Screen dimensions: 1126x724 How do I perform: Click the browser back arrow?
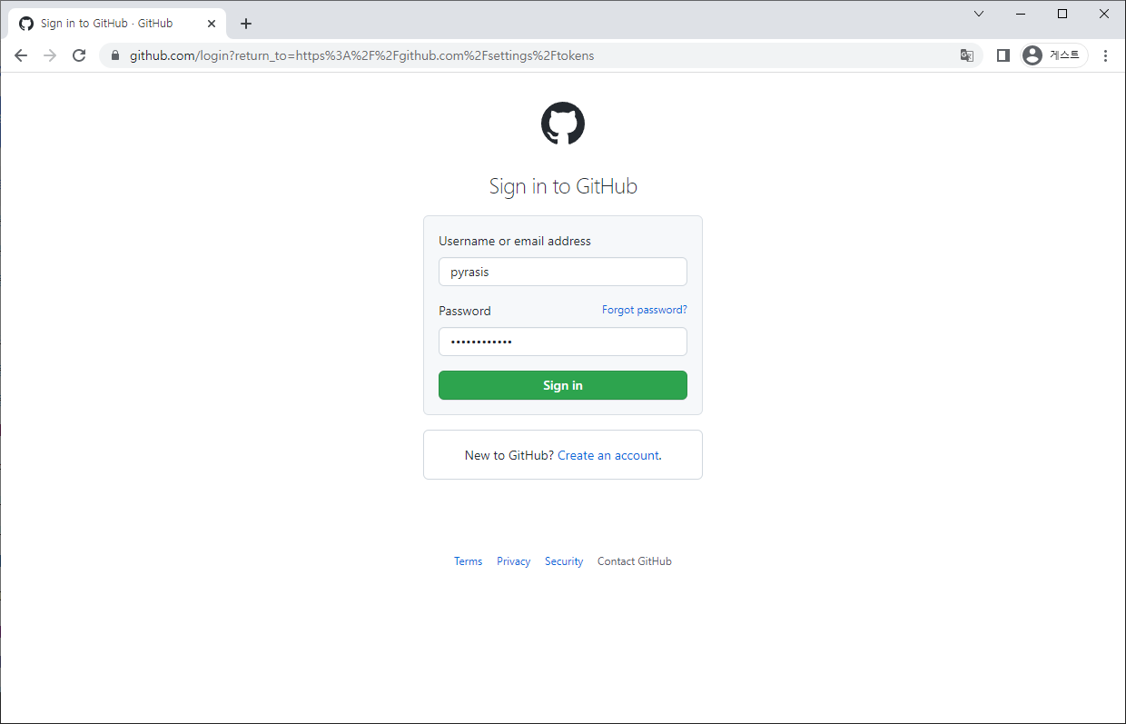pyautogui.click(x=21, y=55)
